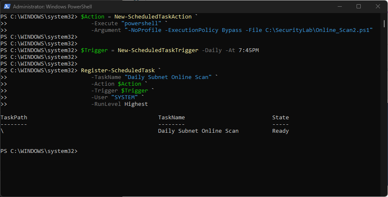Viewport: 388px width, 197px height.
Task: Maximize the PowerShell window
Action: tap(359, 6)
